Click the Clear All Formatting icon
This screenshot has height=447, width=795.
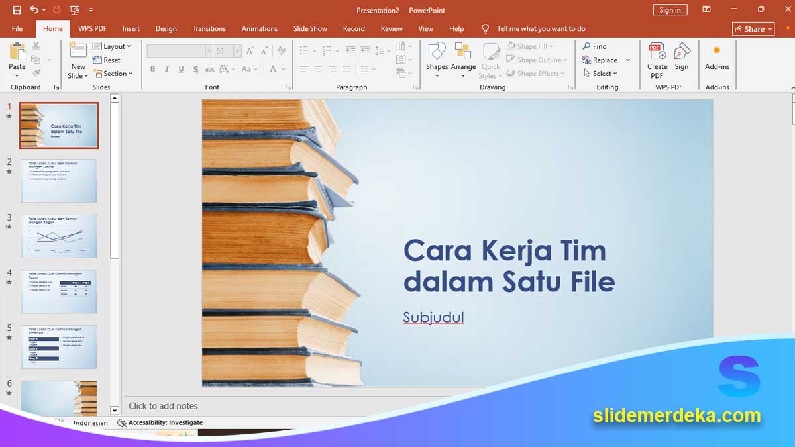282,51
